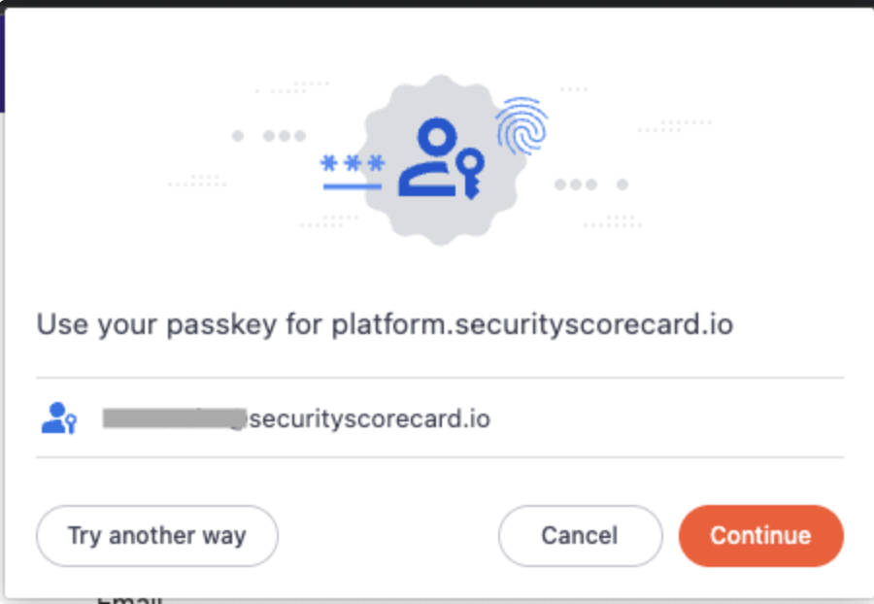Click the single gray dot at far left

tap(238, 136)
